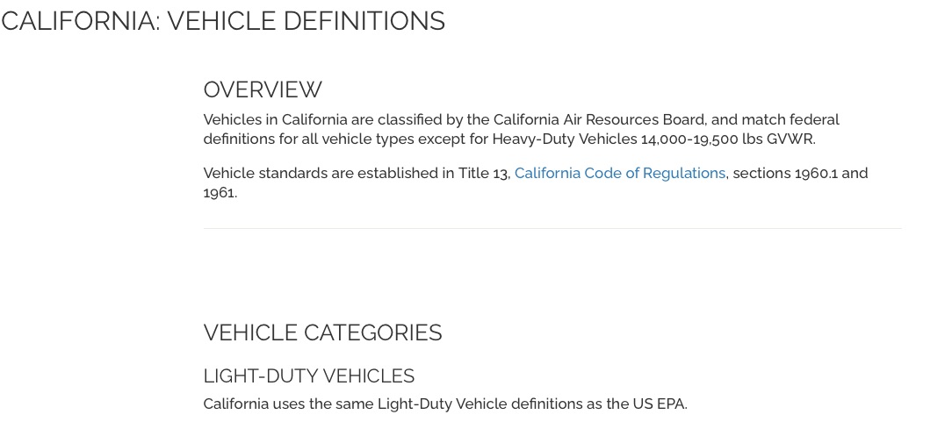Select the Vehicle Categories heading

coord(322,333)
